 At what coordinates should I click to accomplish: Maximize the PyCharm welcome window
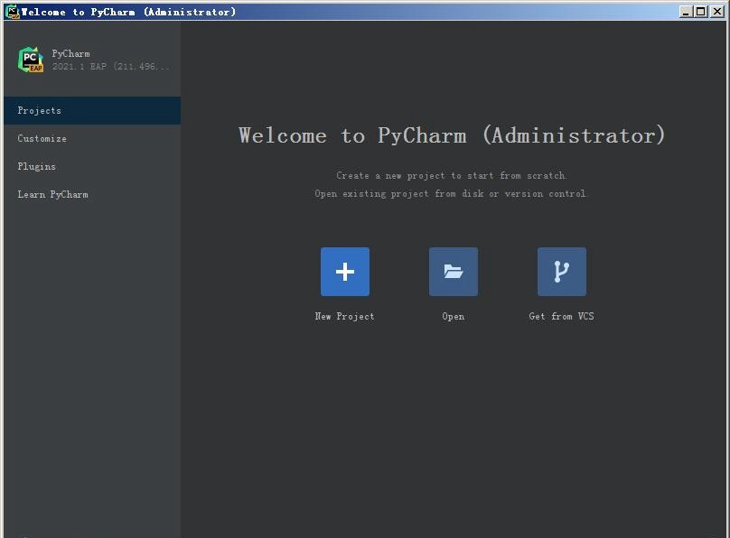[701, 12]
